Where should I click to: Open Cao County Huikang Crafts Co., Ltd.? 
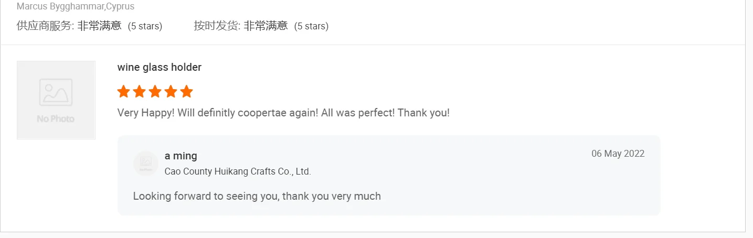[x=238, y=171]
